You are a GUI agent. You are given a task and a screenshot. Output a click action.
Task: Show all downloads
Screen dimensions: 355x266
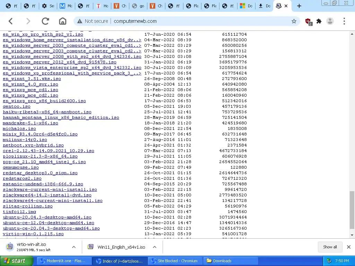(330, 247)
